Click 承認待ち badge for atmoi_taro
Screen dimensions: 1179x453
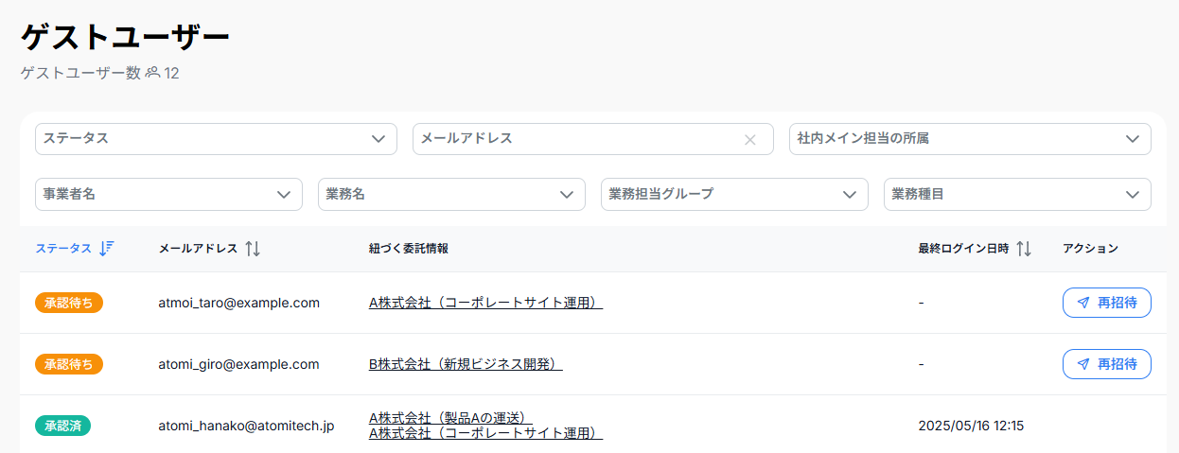click(68, 303)
